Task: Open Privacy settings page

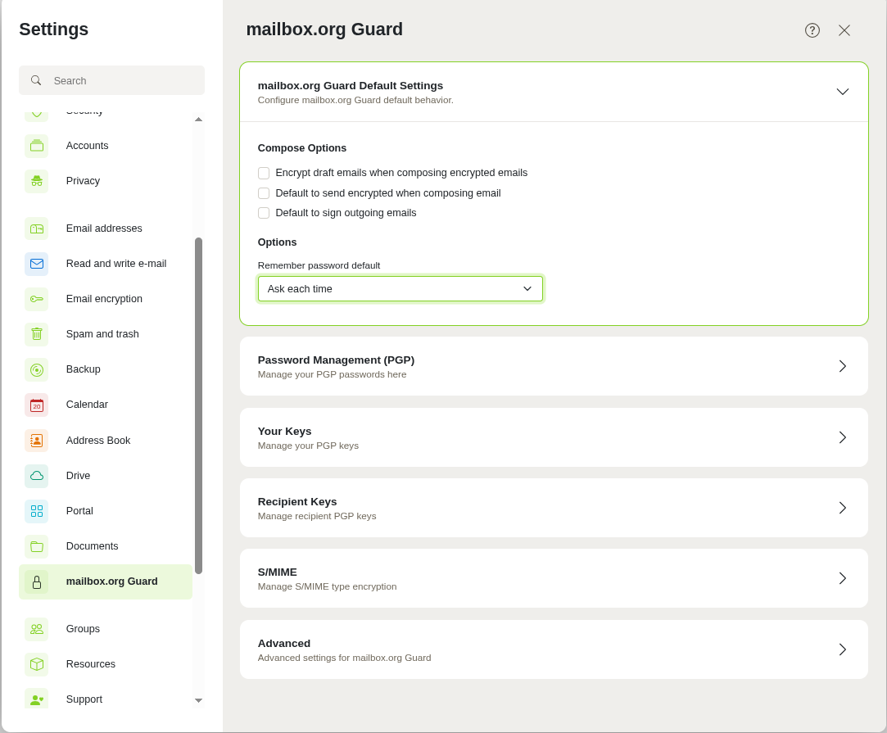Action: click(x=106, y=181)
